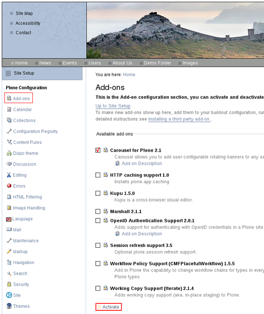Open the Accessibility link
Screen dimensions: 264x314
[28, 23]
